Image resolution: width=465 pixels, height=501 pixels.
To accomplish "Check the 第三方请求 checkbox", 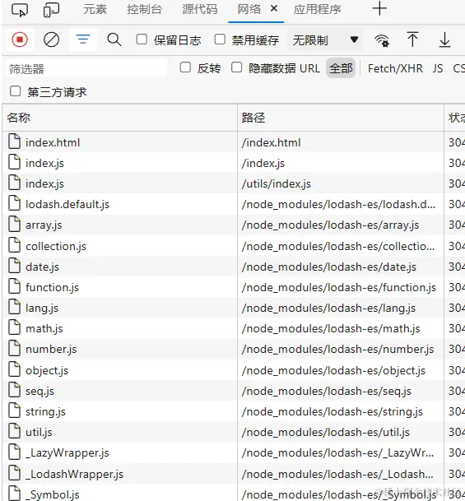I will click(16, 91).
